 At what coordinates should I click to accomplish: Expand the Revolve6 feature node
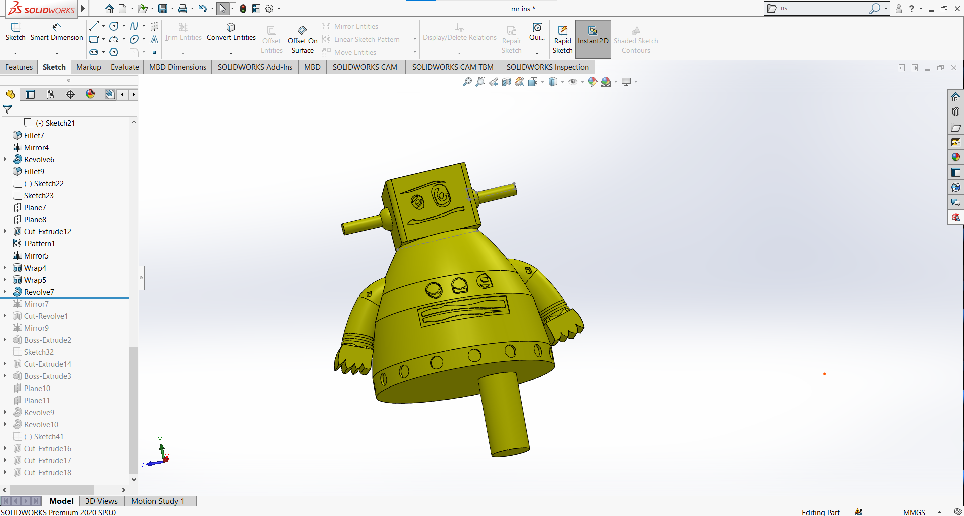(x=5, y=159)
